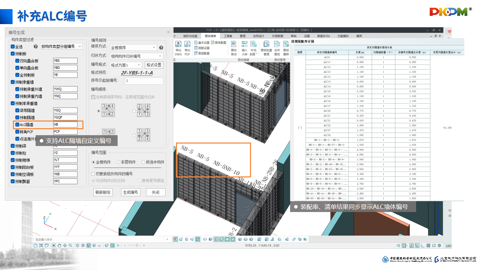Open the 按构件类型分组编号 dropdown
The width and height of the screenshot is (480, 270).
[x=61, y=46]
